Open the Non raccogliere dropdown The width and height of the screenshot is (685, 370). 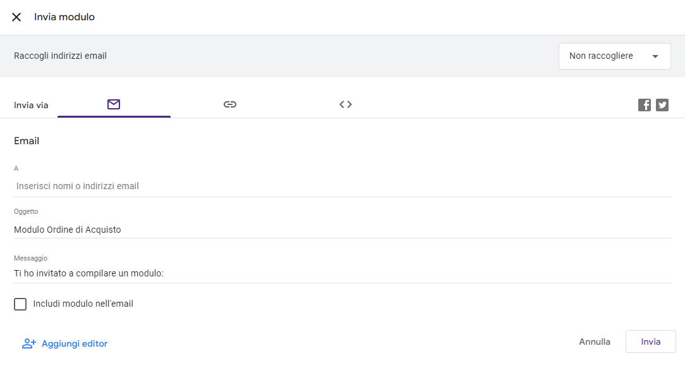[x=601, y=56]
